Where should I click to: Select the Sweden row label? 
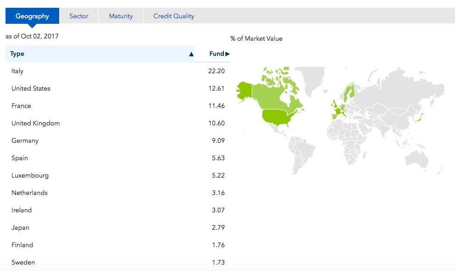point(23,262)
